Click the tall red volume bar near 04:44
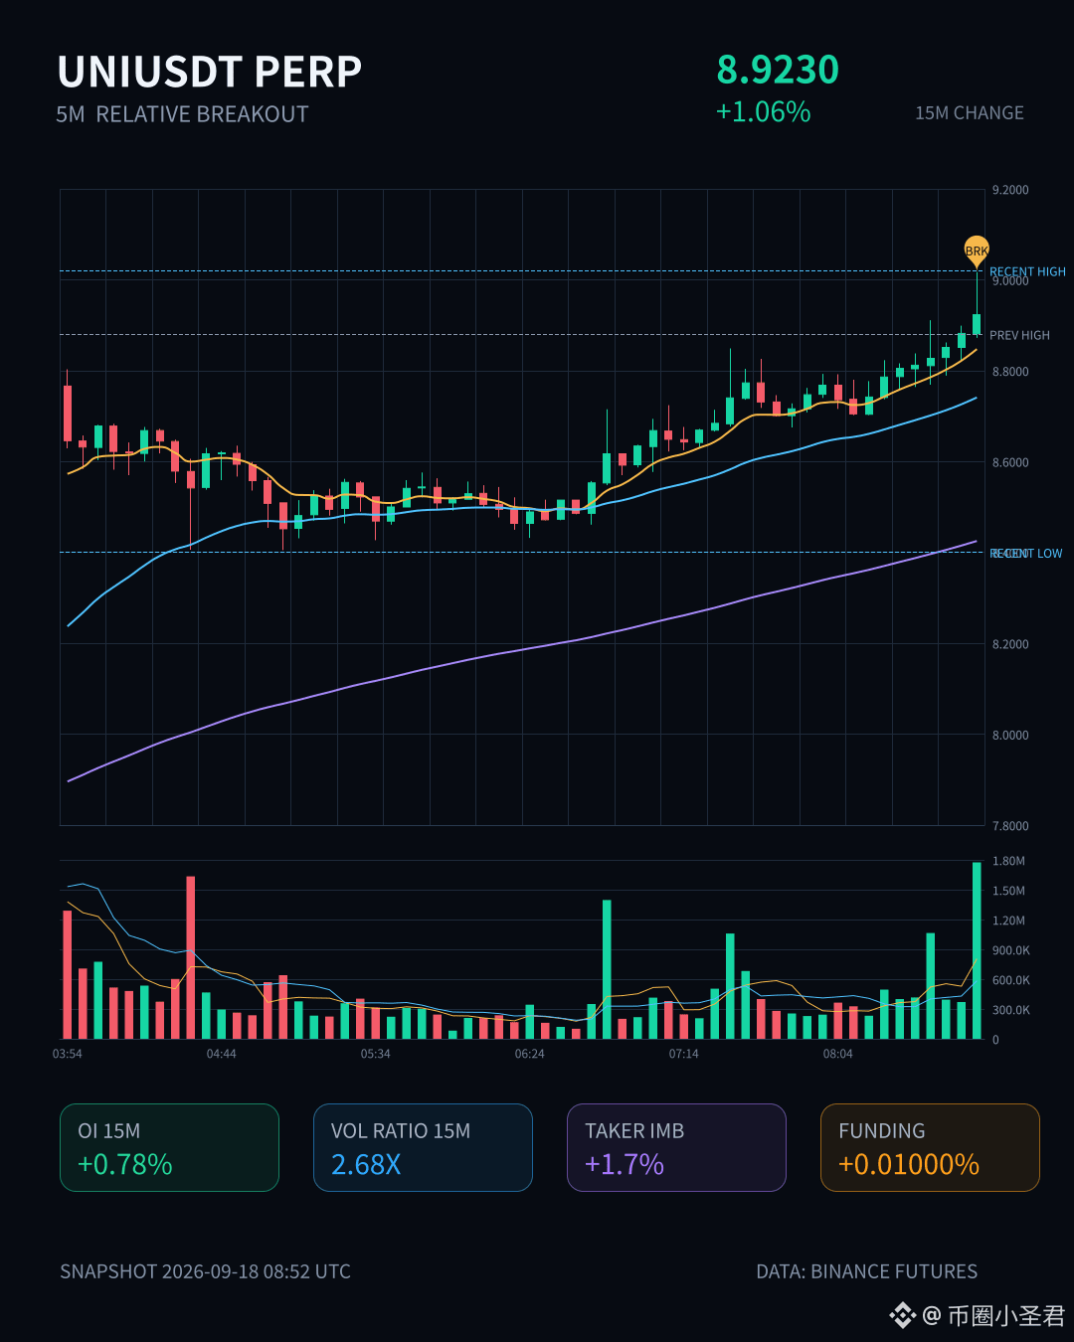Image resolution: width=1074 pixels, height=1342 pixels. 191,957
